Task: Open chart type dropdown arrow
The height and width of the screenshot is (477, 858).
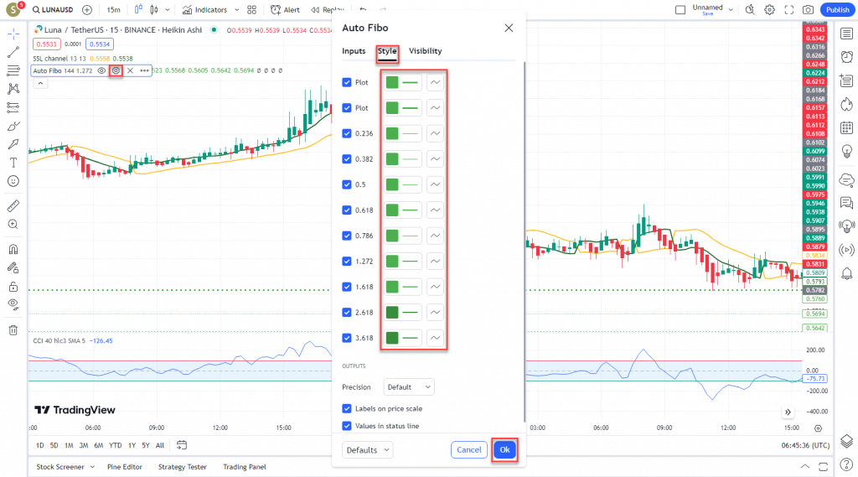Action: point(168,10)
